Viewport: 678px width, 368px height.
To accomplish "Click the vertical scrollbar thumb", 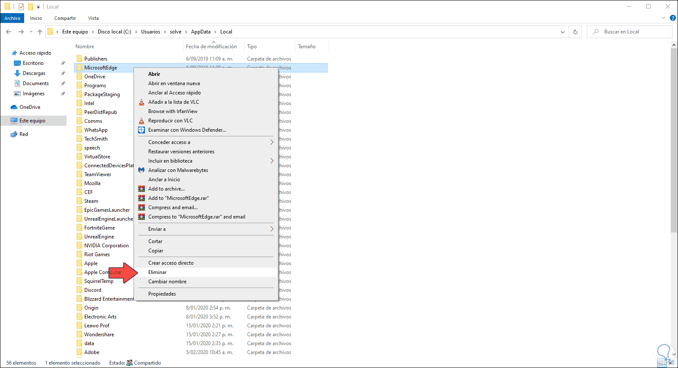I will tap(674, 140).
